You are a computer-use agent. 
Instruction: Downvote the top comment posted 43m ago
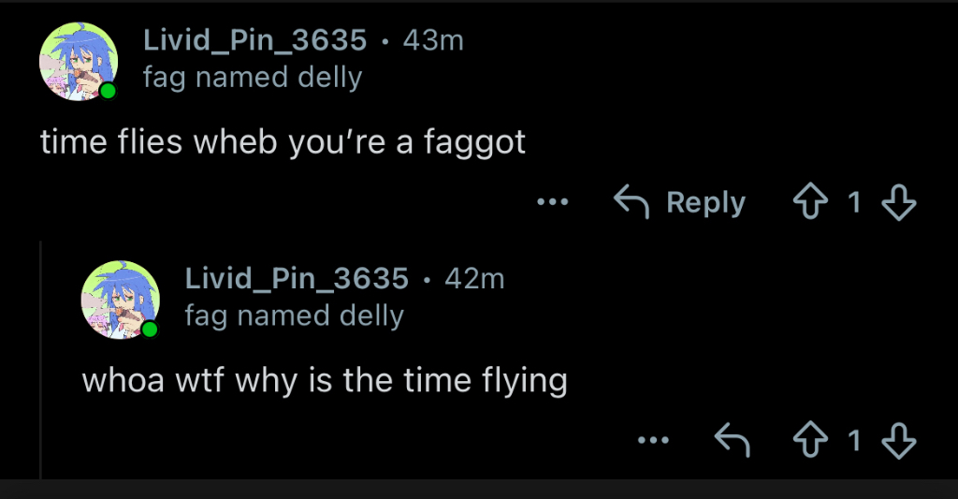point(898,202)
